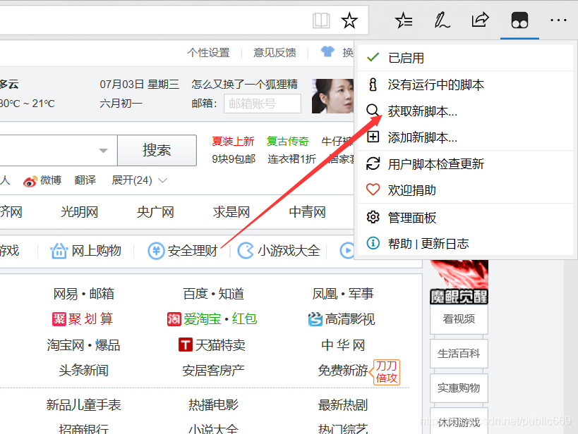Open 9块9包邮 link

tap(234, 159)
